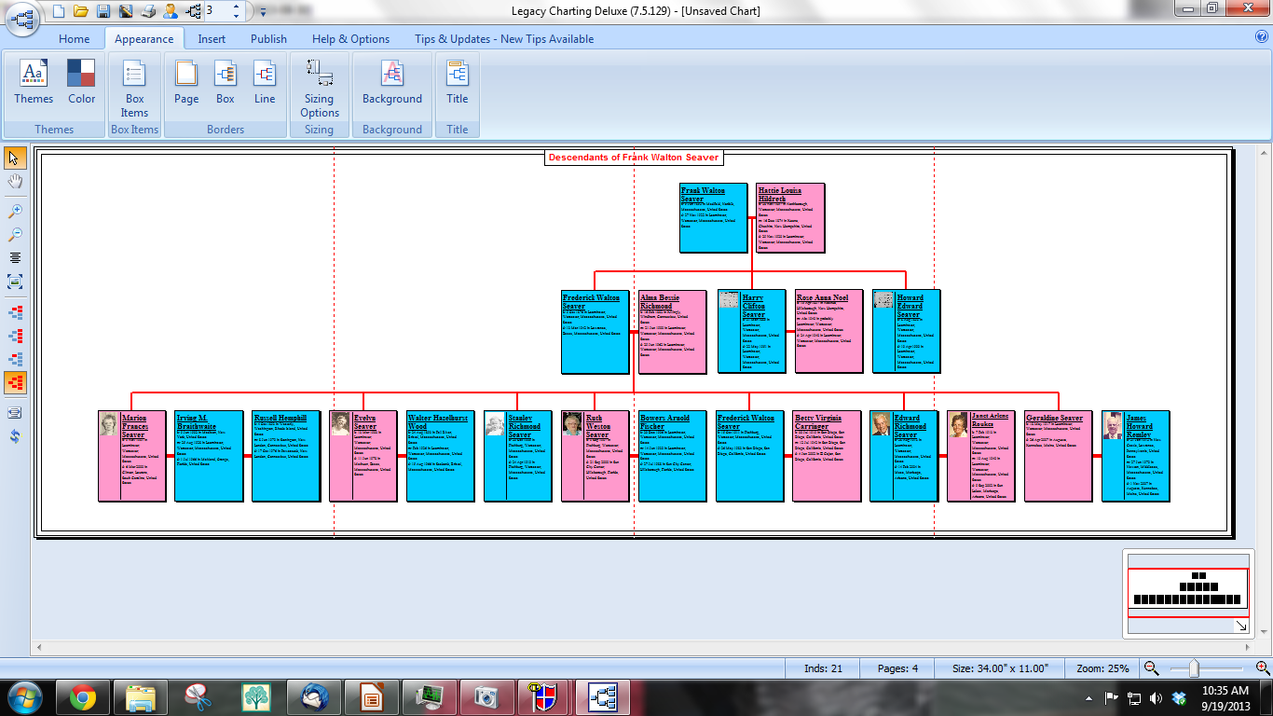Increase generations with the spinner up arrow

click(236, 7)
